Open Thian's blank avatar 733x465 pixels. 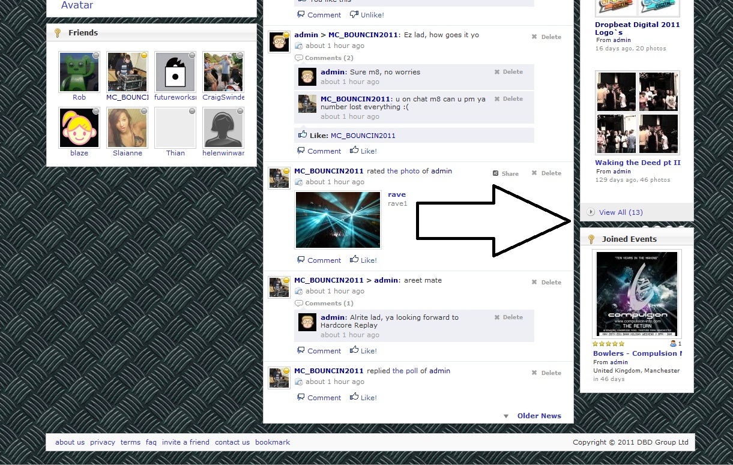tap(175, 128)
